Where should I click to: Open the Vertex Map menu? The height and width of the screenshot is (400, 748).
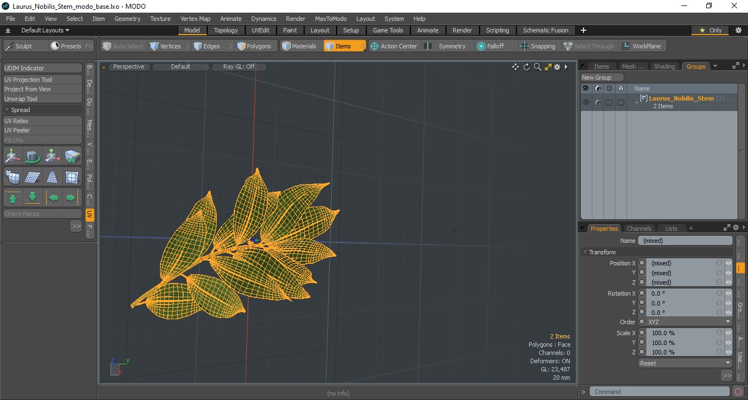pos(195,19)
